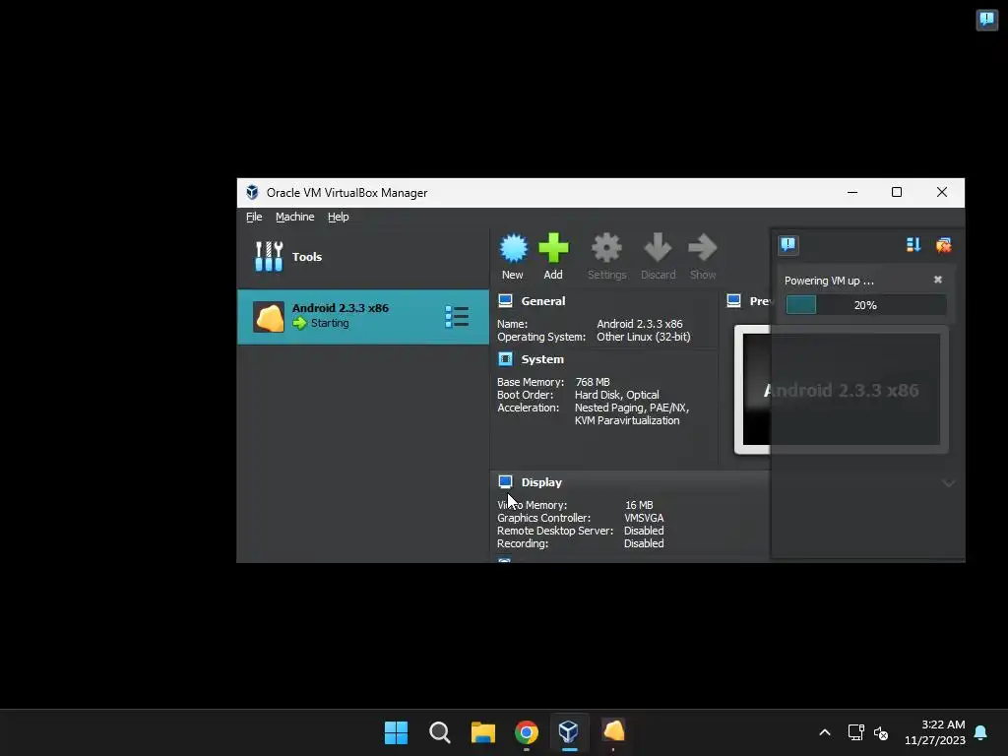This screenshot has height=756, width=1008.
Task: Click the New virtual machine toolbar icon
Action: point(513,248)
